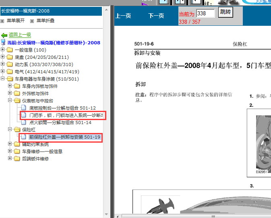
Task: Click the 车身维修—一般信息 folder icon
Action: 17,152
